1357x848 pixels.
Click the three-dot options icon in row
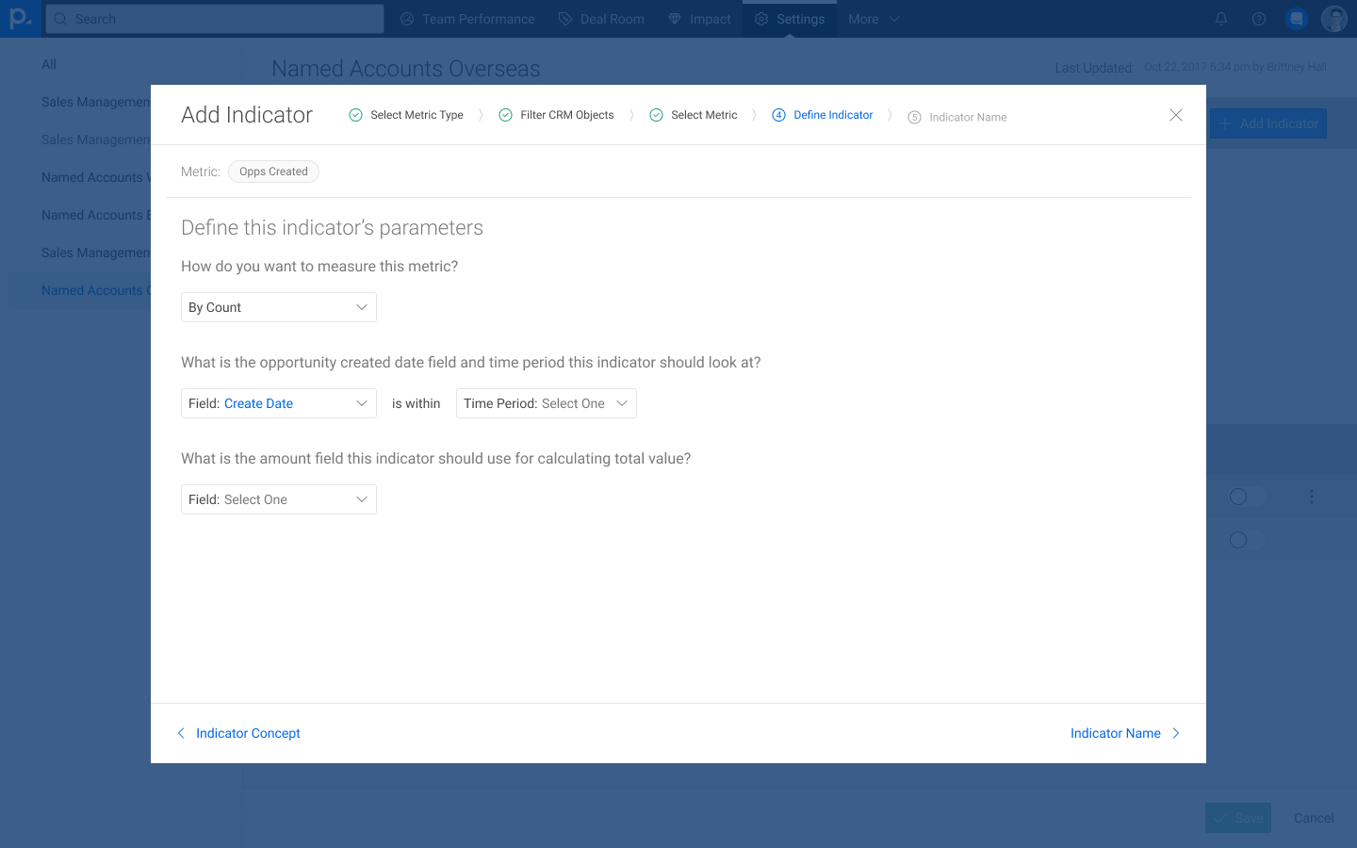(1311, 497)
